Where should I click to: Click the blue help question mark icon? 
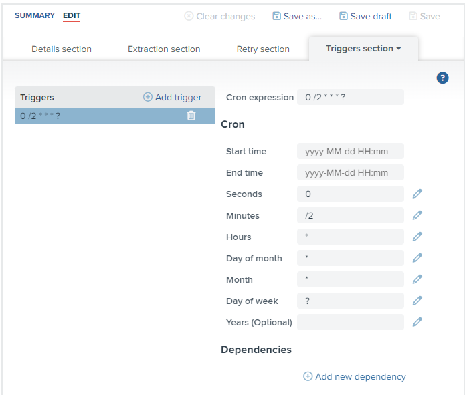coord(442,78)
